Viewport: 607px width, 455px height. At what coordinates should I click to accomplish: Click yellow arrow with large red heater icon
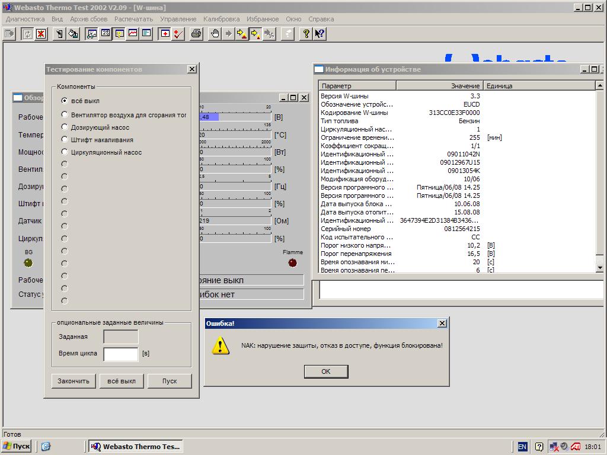pos(242,34)
